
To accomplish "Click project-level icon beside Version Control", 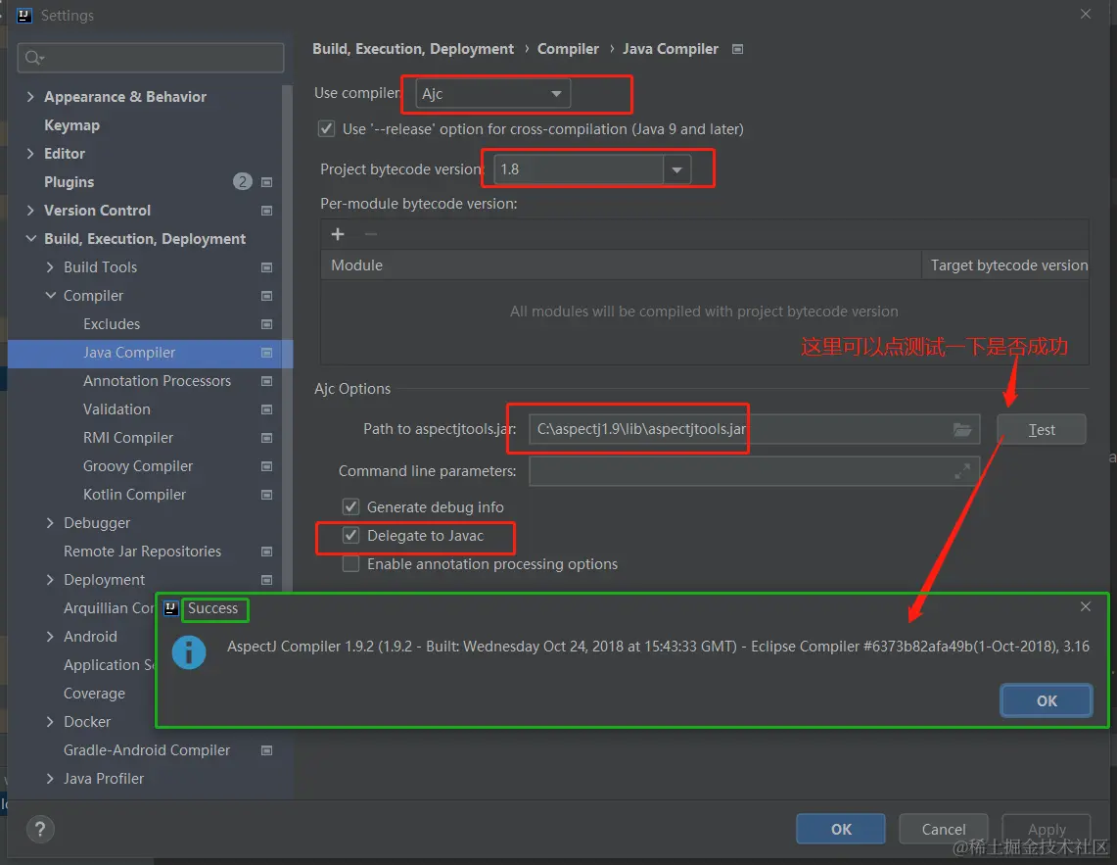I will [266, 211].
